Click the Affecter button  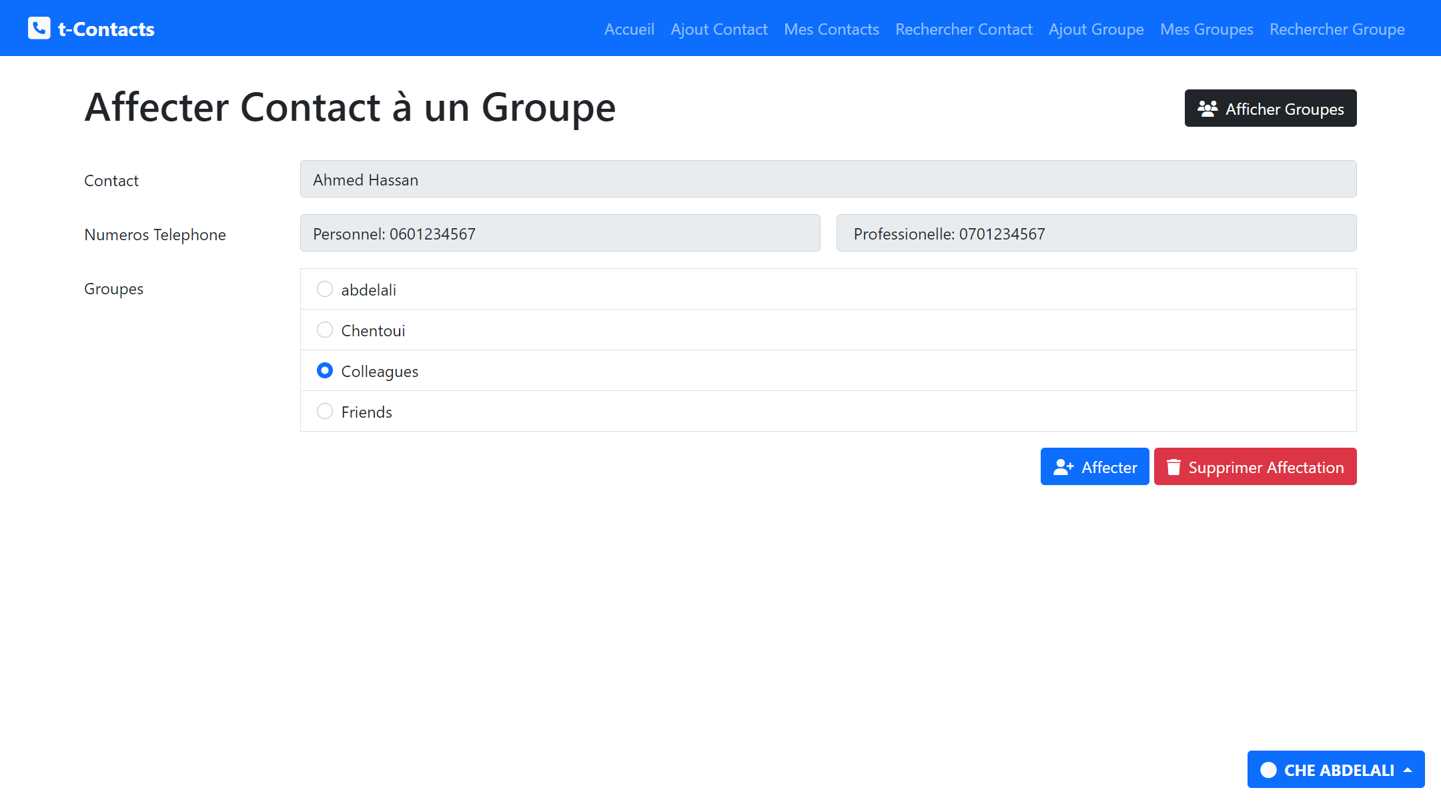coord(1095,466)
